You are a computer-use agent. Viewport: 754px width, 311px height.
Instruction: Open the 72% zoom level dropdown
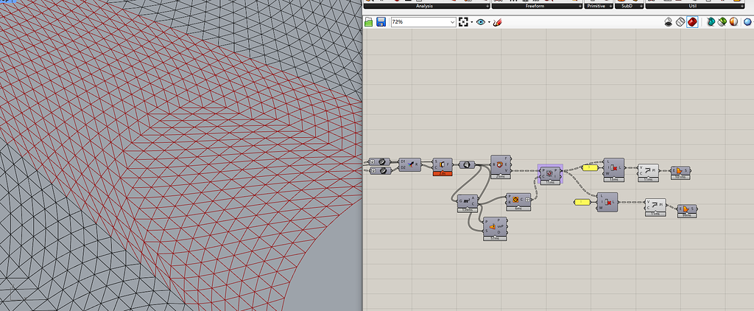423,22
